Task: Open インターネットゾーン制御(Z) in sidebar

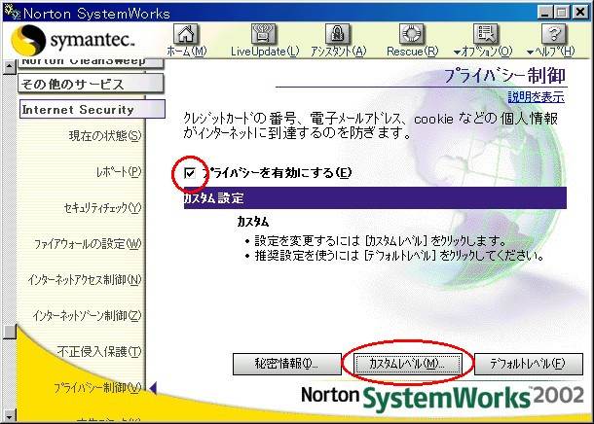Action: pyautogui.click(x=87, y=315)
